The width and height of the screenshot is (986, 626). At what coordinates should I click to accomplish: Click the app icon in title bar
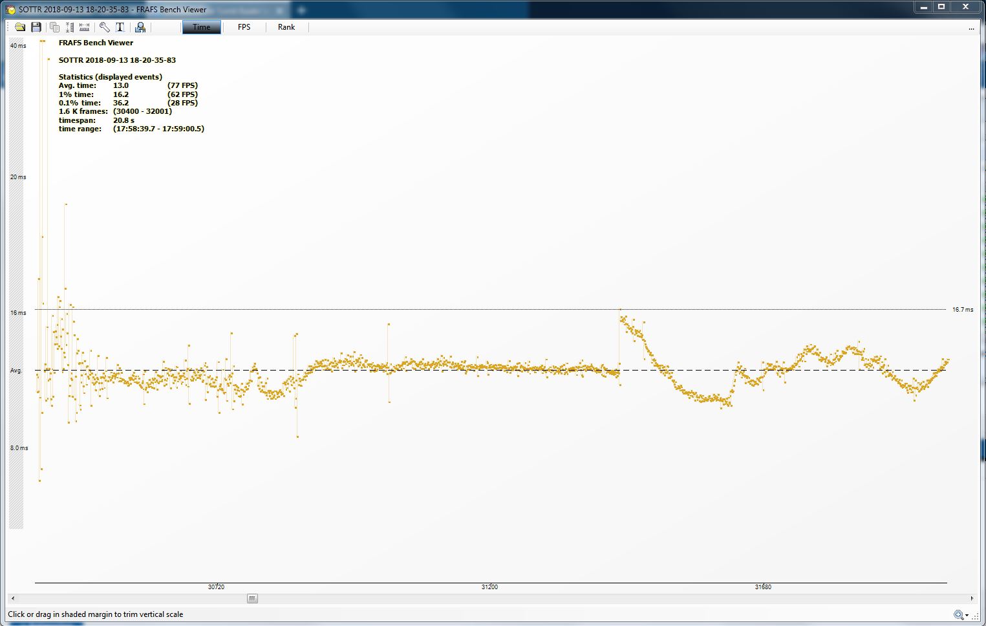tap(10, 10)
